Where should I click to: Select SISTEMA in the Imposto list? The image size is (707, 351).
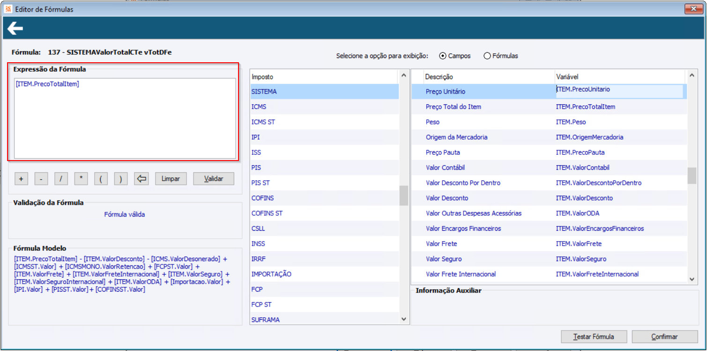(x=324, y=92)
